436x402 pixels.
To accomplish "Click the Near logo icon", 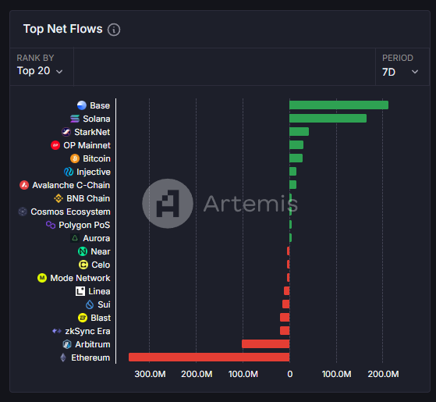I will pos(83,251).
